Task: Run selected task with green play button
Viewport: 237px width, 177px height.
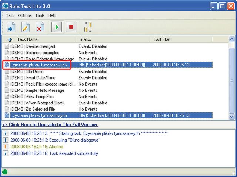Action: (x=57, y=27)
